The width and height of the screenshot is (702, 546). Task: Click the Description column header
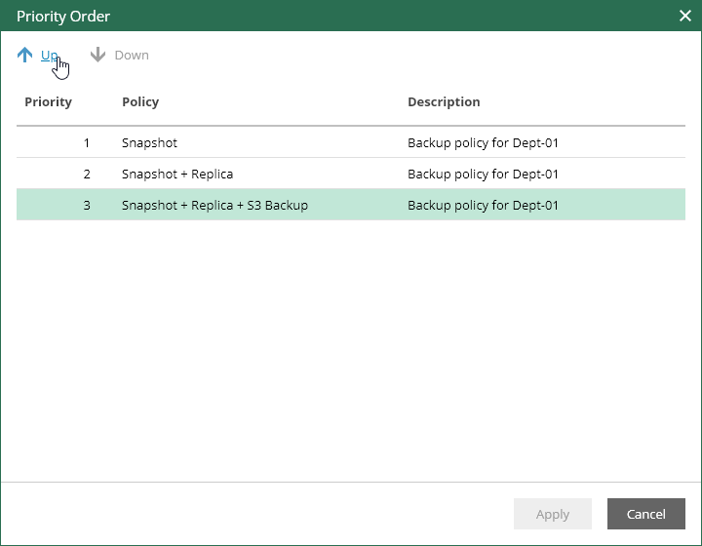tap(444, 102)
